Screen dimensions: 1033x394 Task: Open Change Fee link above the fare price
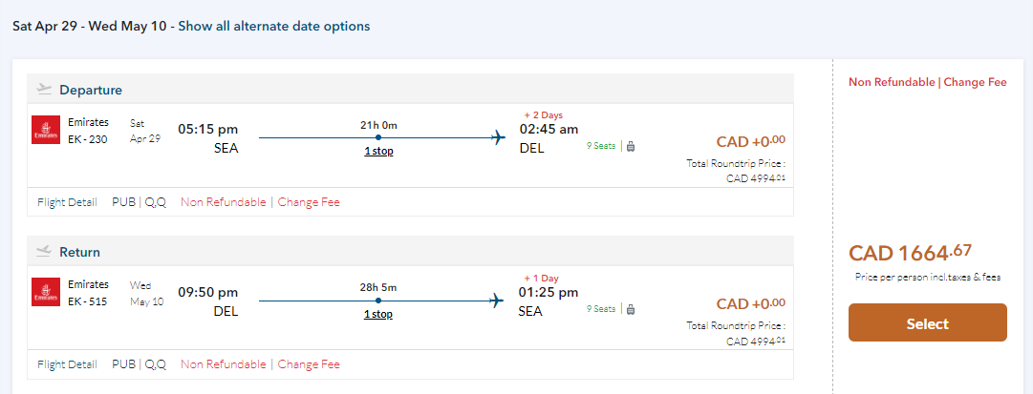click(975, 82)
